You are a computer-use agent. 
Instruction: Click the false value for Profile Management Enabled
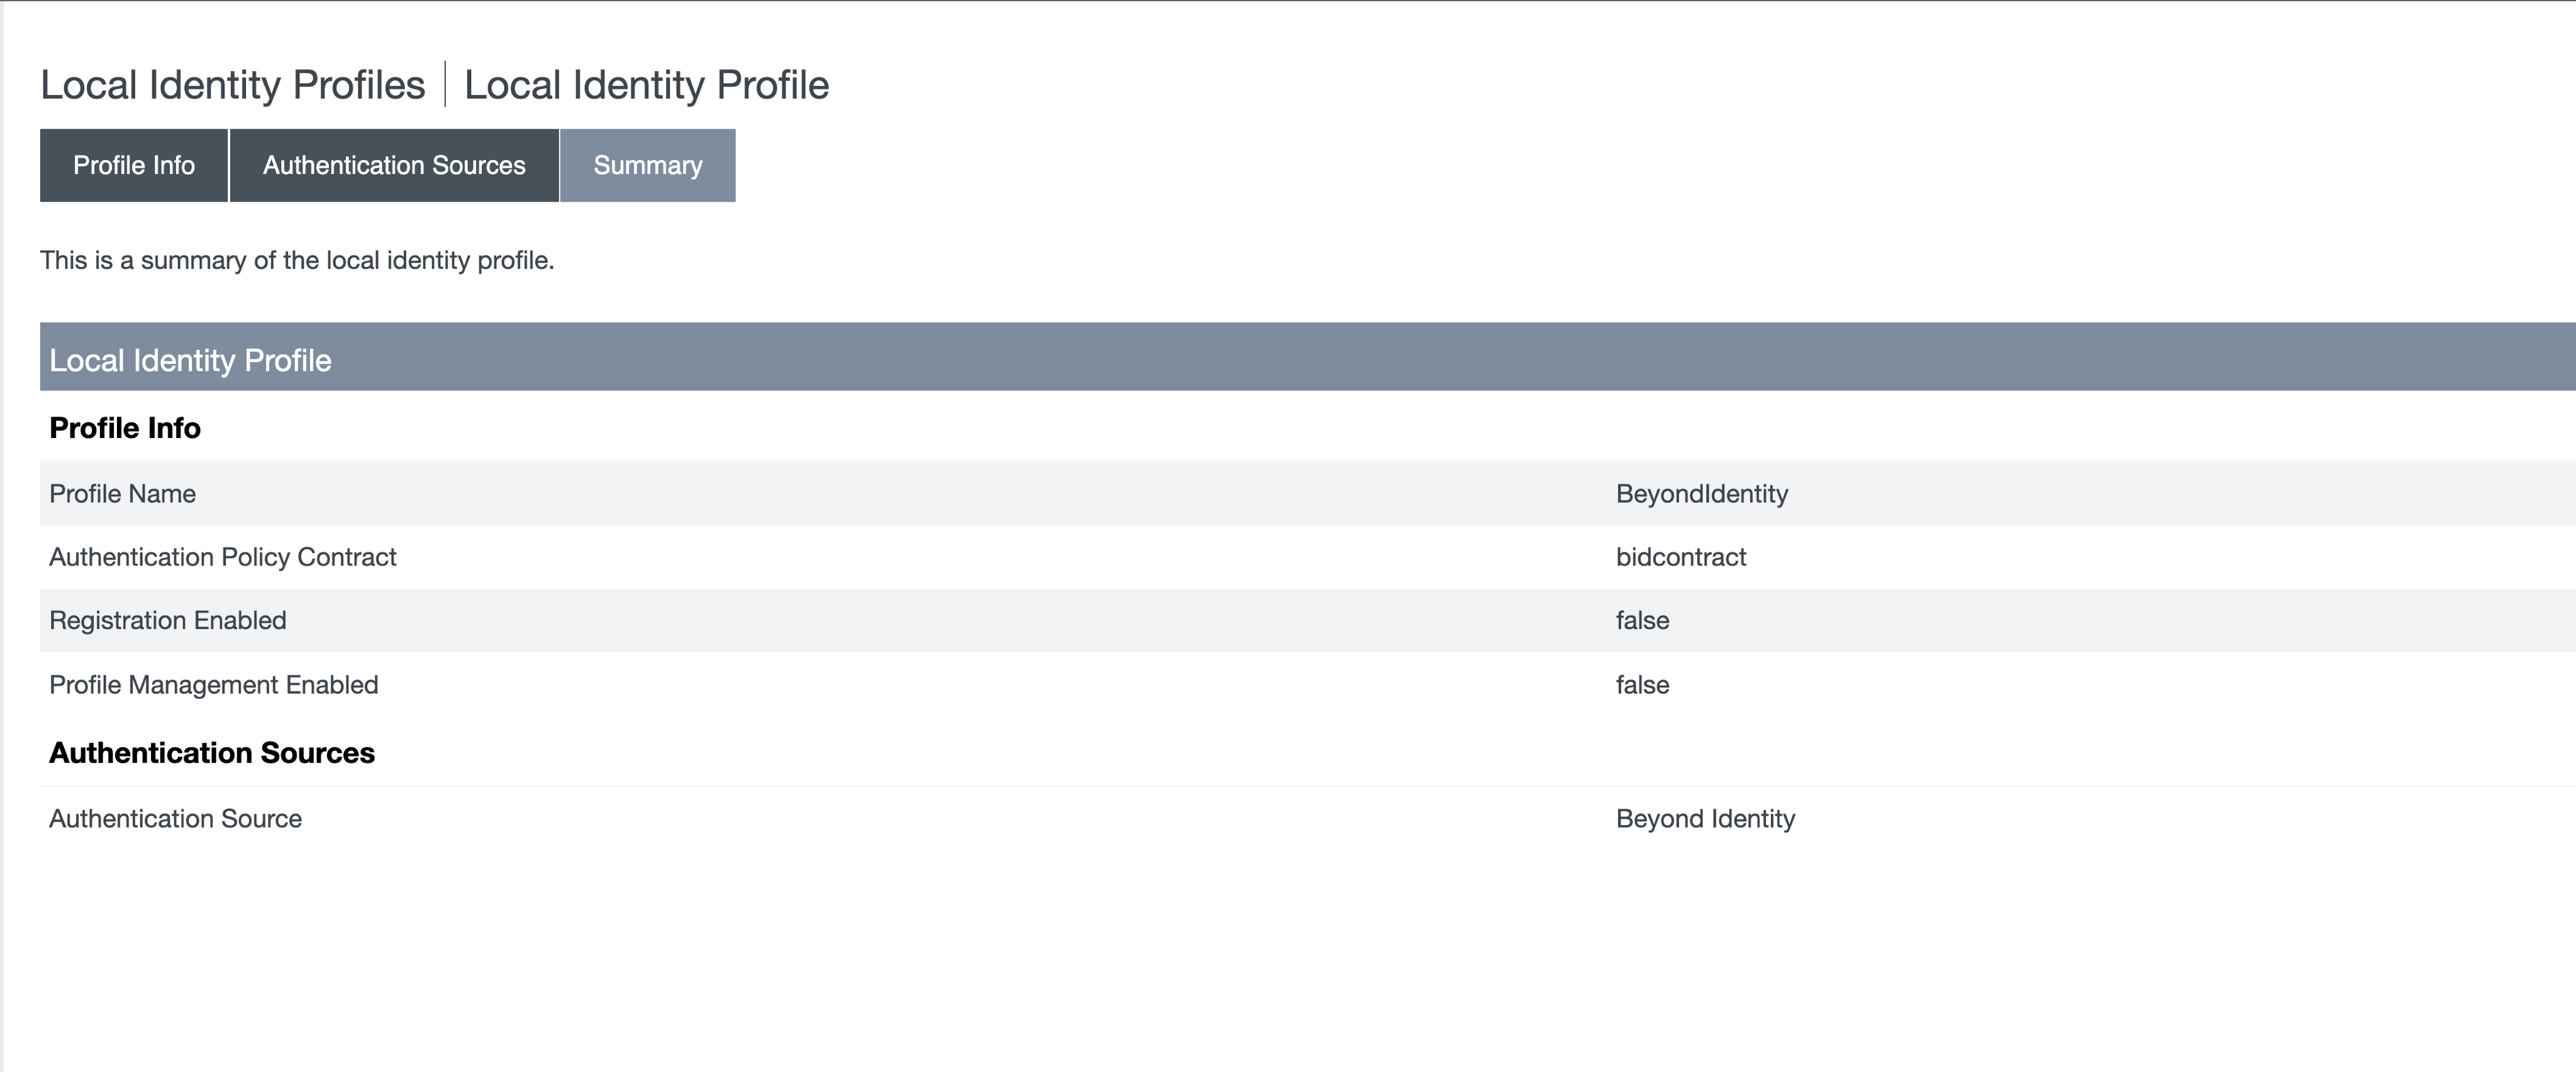(1642, 684)
